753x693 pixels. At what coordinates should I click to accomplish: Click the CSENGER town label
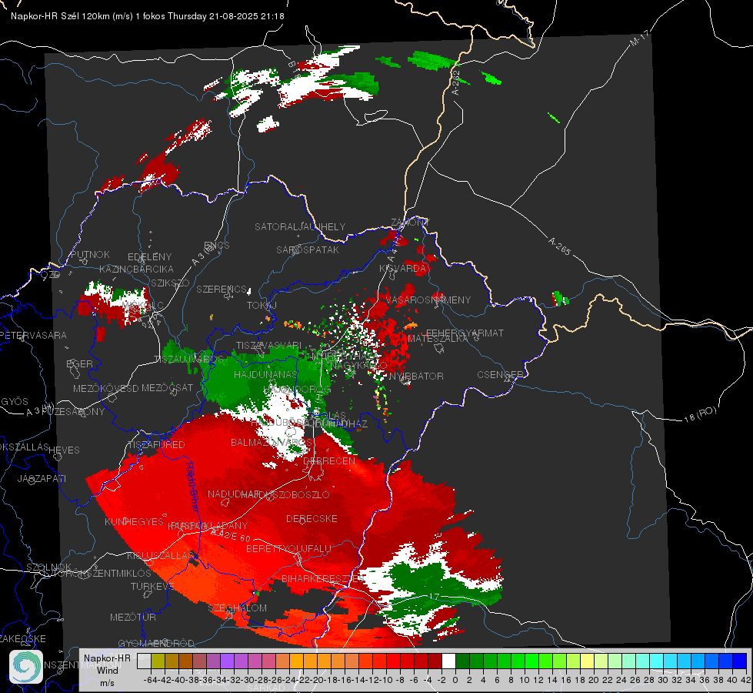tap(501, 375)
